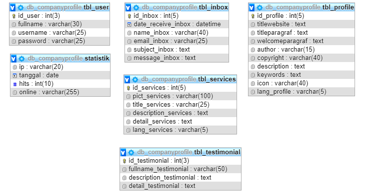Image resolution: width=366 pixels, height=196 pixels.
Task: Select the online : varchar(255) column
Action: 60,92
